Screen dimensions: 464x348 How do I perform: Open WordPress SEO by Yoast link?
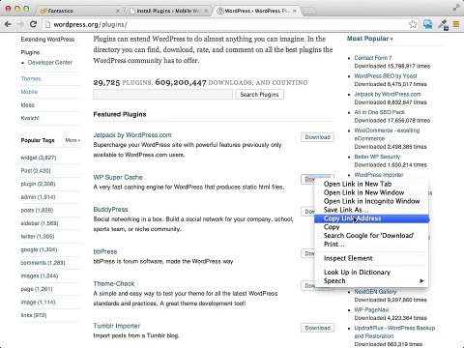click(386, 76)
